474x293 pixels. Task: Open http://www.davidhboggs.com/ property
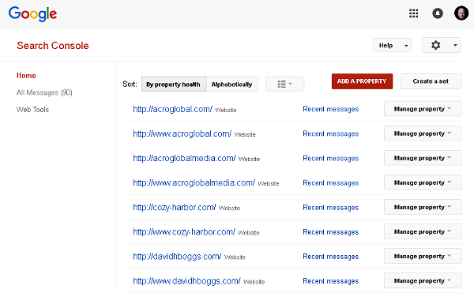point(186,281)
